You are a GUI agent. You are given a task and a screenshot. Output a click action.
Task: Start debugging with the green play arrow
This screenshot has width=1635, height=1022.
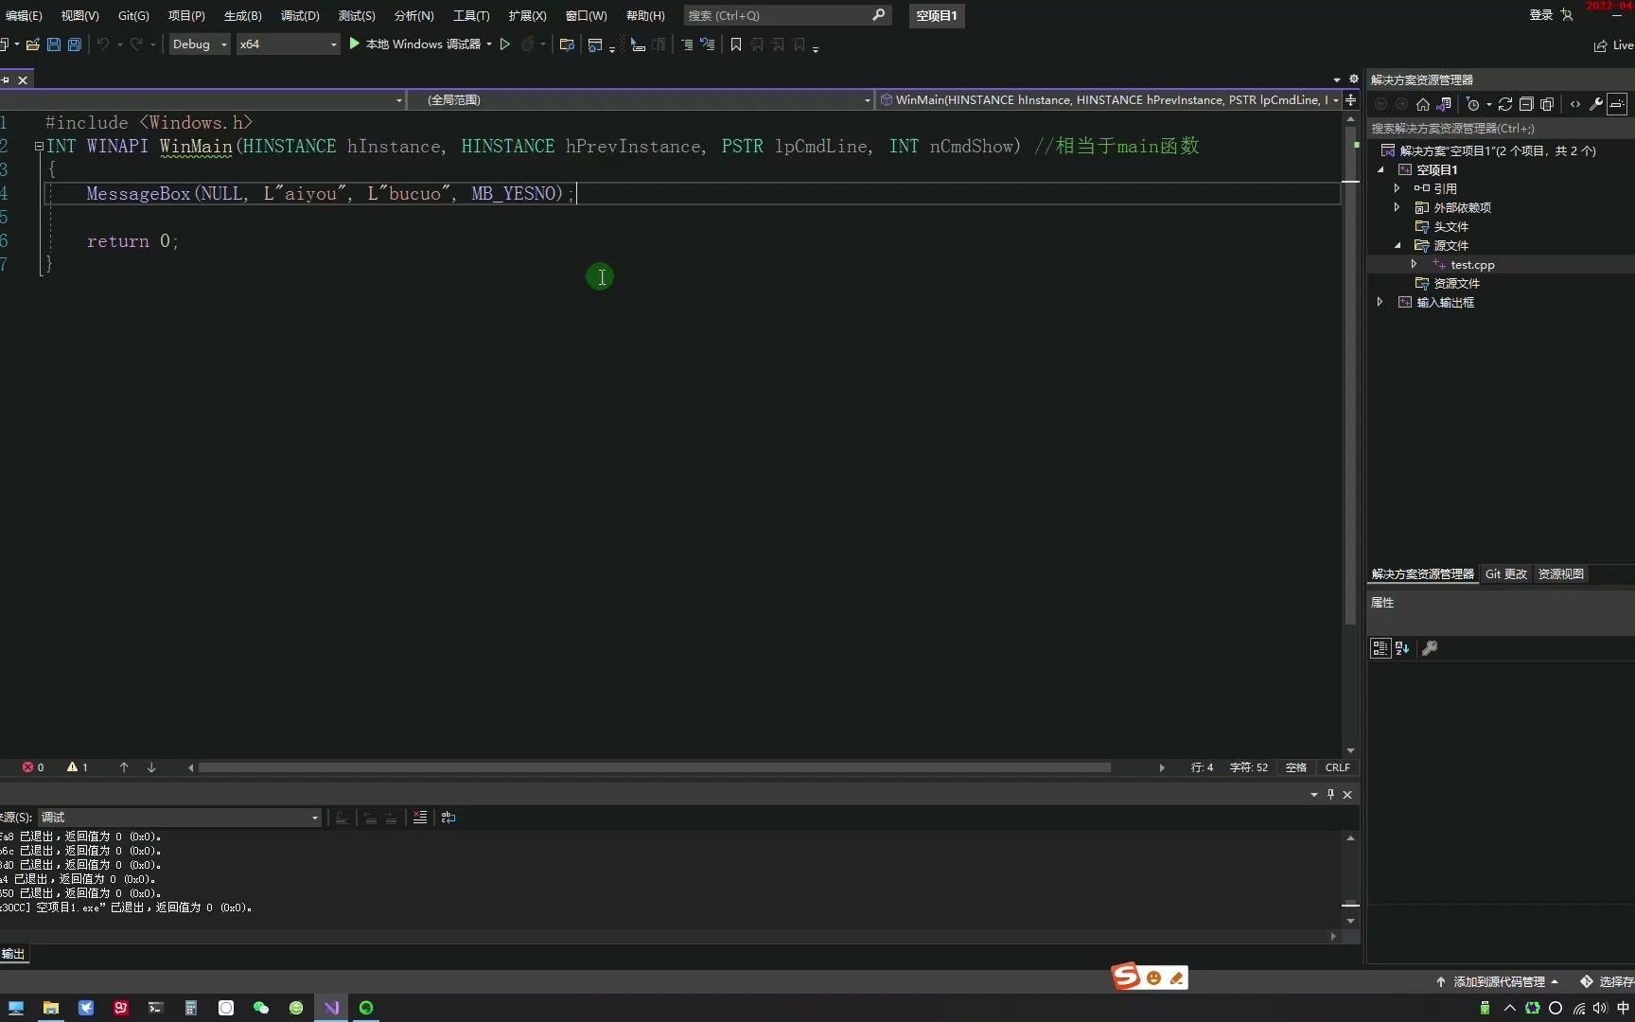[x=354, y=44]
